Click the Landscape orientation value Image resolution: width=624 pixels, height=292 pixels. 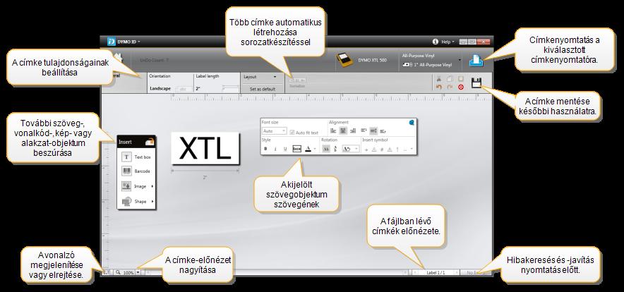160,89
